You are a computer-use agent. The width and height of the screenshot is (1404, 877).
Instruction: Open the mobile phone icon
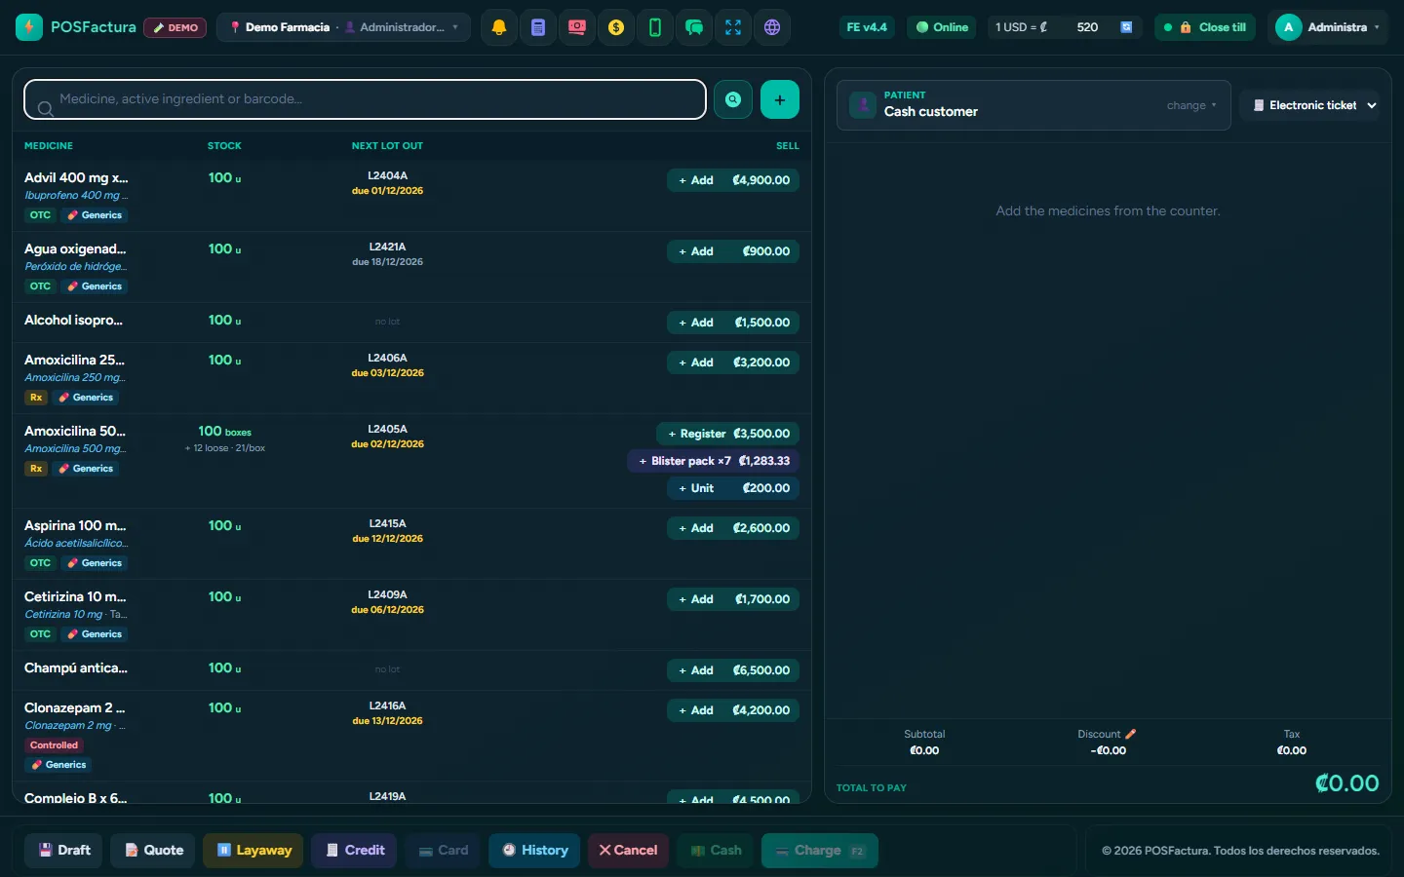pyautogui.click(x=655, y=27)
